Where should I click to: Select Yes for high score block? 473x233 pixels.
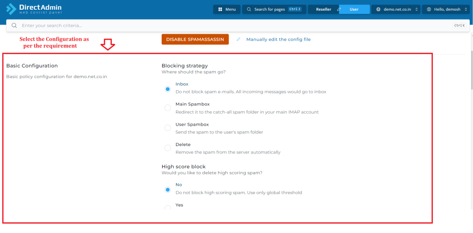(x=167, y=208)
